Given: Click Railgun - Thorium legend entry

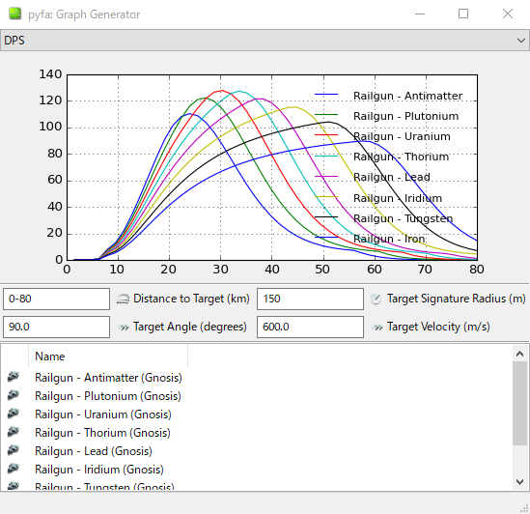Looking at the screenshot, I should pyautogui.click(x=381, y=157).
